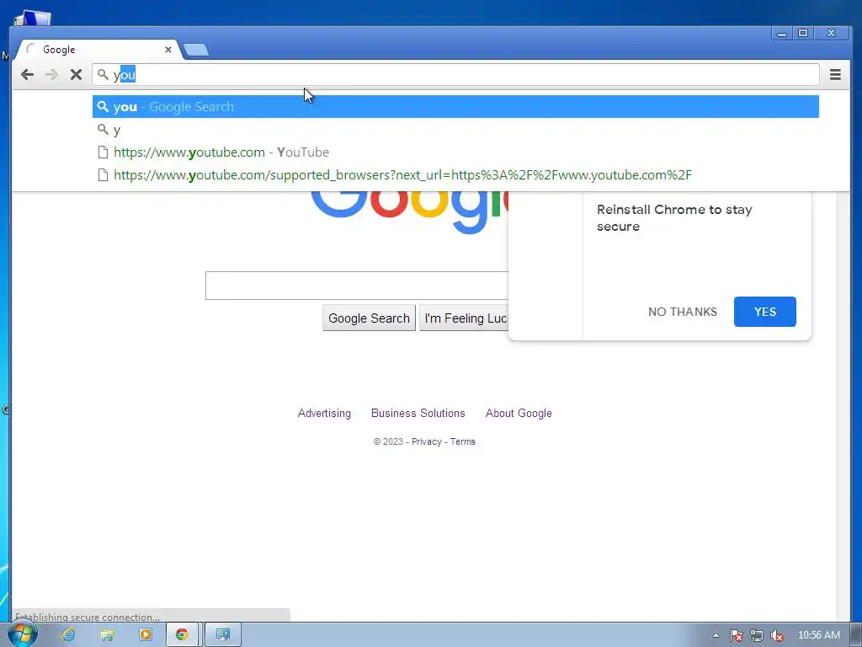862x647 pixels.
Task: Open the Business Solutions link
Action: coord(418,413)
